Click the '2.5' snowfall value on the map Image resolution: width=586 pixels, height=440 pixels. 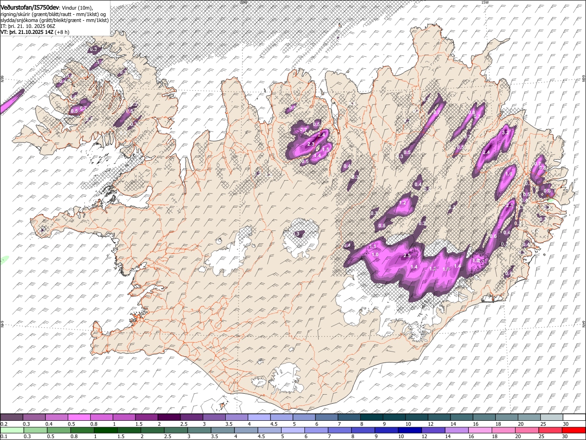tap(407, 256)
